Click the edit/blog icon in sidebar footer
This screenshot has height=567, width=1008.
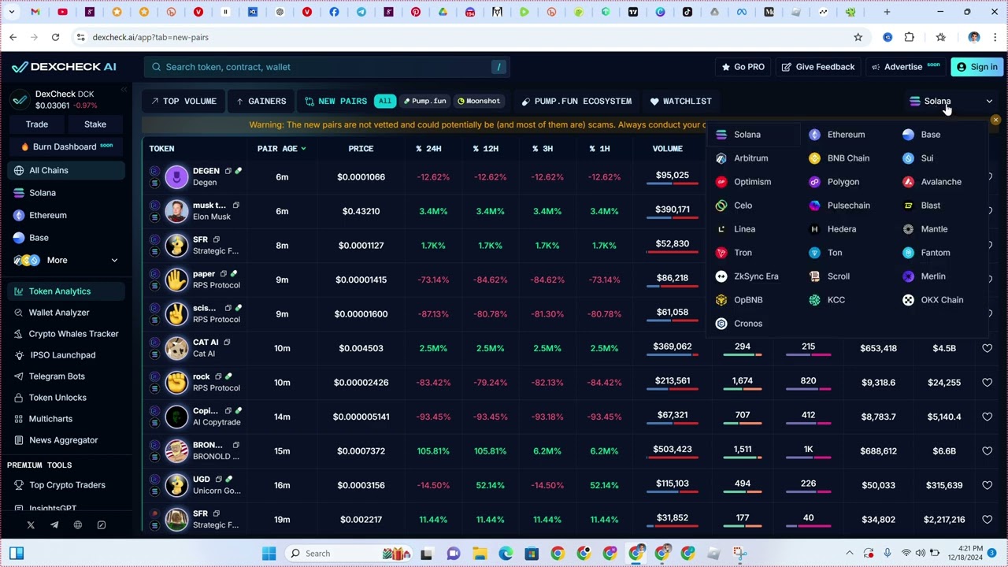point(102,524)
